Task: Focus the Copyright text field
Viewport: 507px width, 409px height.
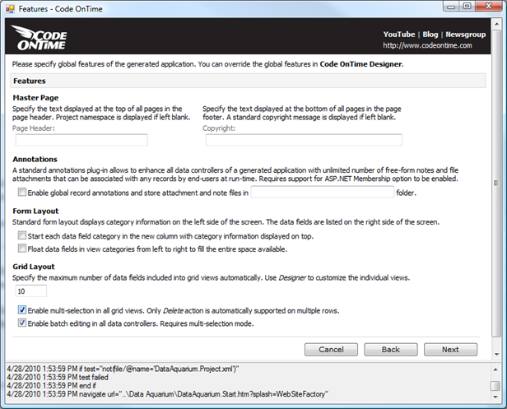Action: point(304,141)
